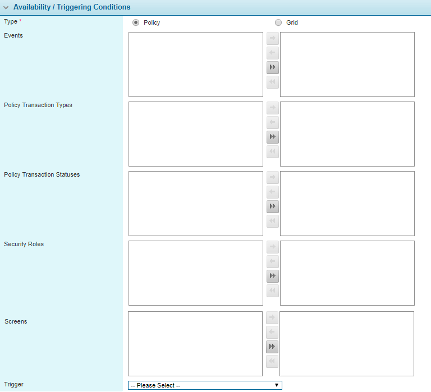Click the Screens move-all-right double arrow
Screen dimensions: 431x392
272,347
